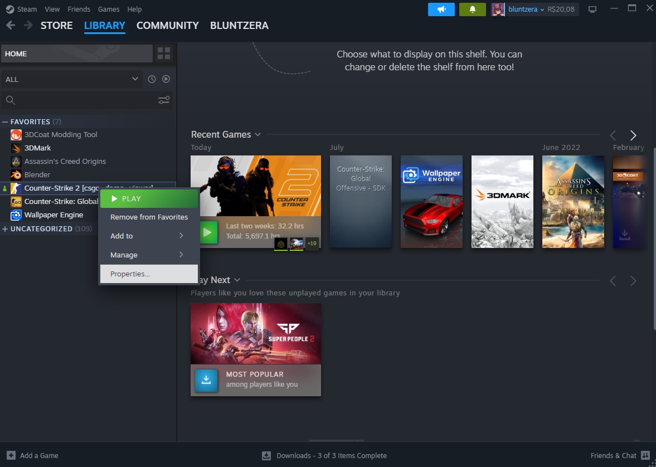
Task: Open Counter-Strike: Global Offensive - SDK tile
Action: coord(361,202)
